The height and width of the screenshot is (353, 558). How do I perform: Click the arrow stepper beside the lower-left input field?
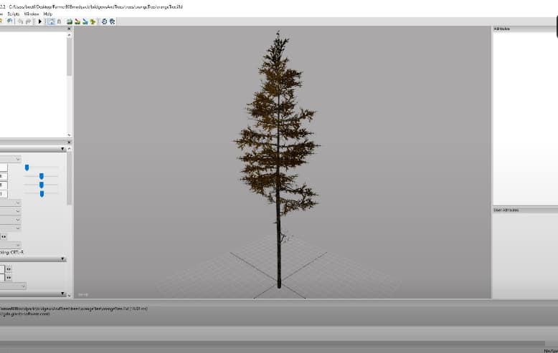(9, 277)
